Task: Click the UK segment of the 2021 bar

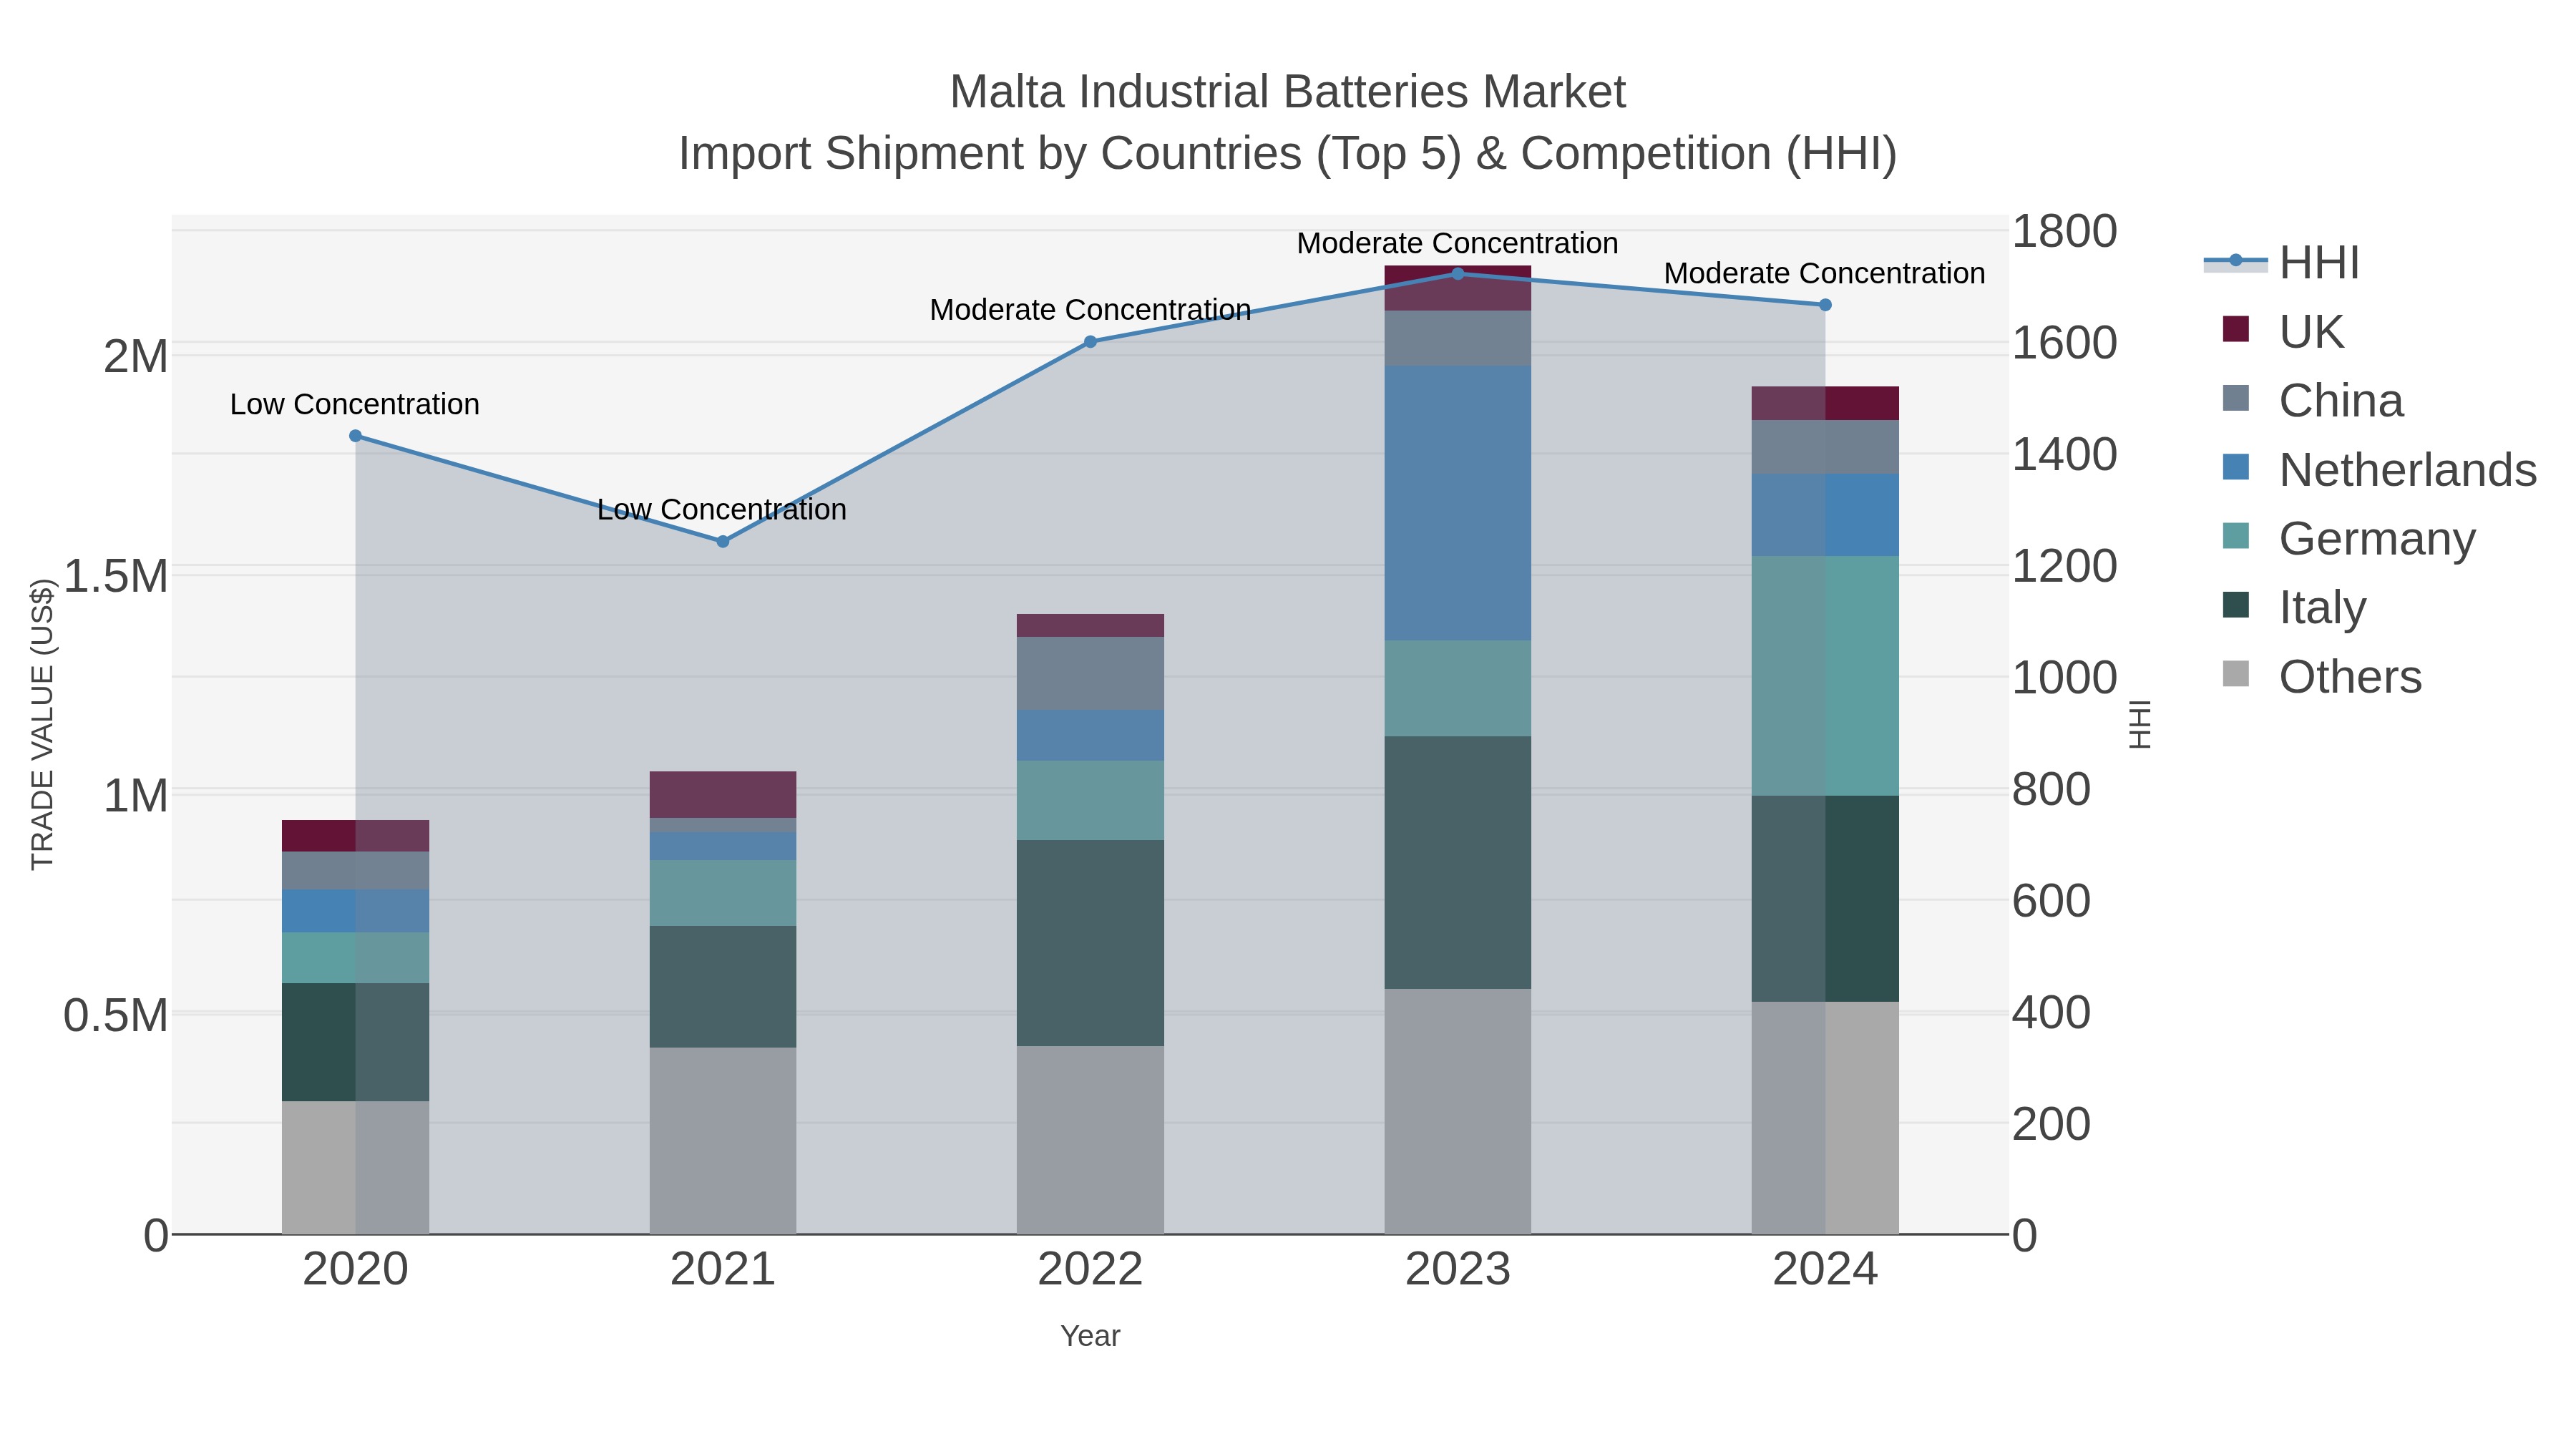Action: click(x=723, y=795)
